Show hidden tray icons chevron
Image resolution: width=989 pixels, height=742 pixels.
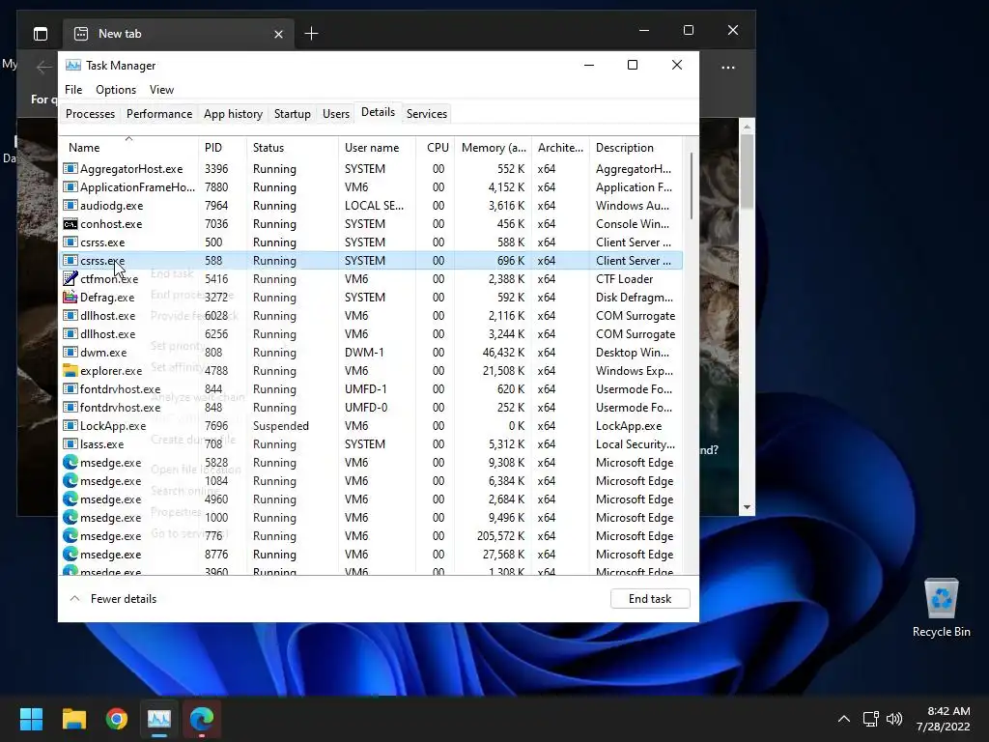844,719
